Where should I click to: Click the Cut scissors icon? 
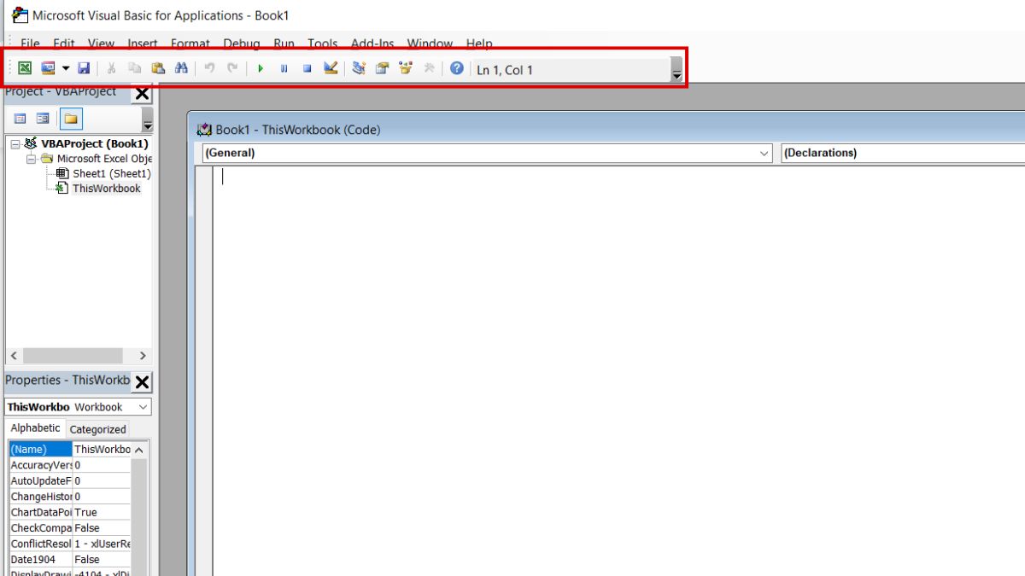click(111, 69)
